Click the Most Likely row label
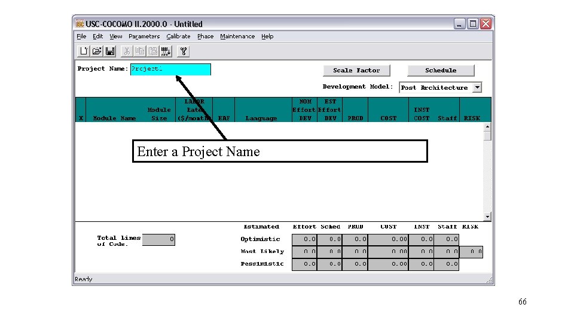Image resolution: width=574 pixels, height=323 pixels. (x=262, y=252)
